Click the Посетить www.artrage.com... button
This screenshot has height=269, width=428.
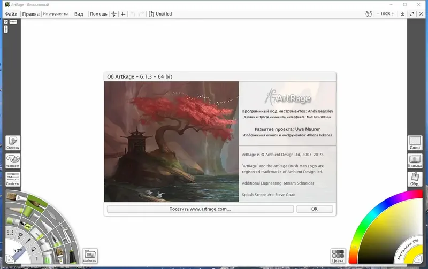tap(200, 209)
